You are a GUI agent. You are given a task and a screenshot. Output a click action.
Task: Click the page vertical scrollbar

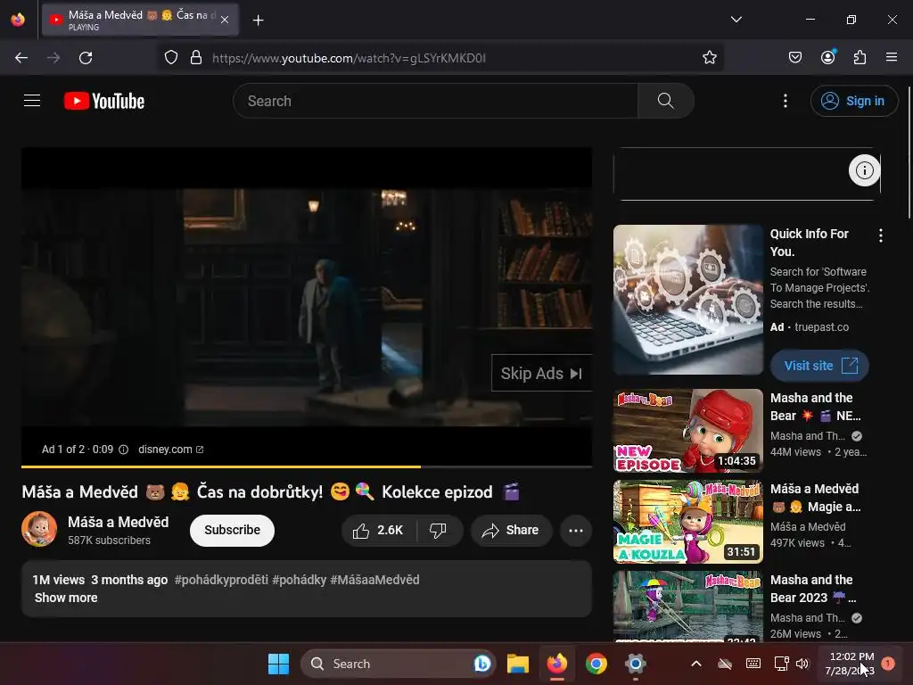click(909, 153)
